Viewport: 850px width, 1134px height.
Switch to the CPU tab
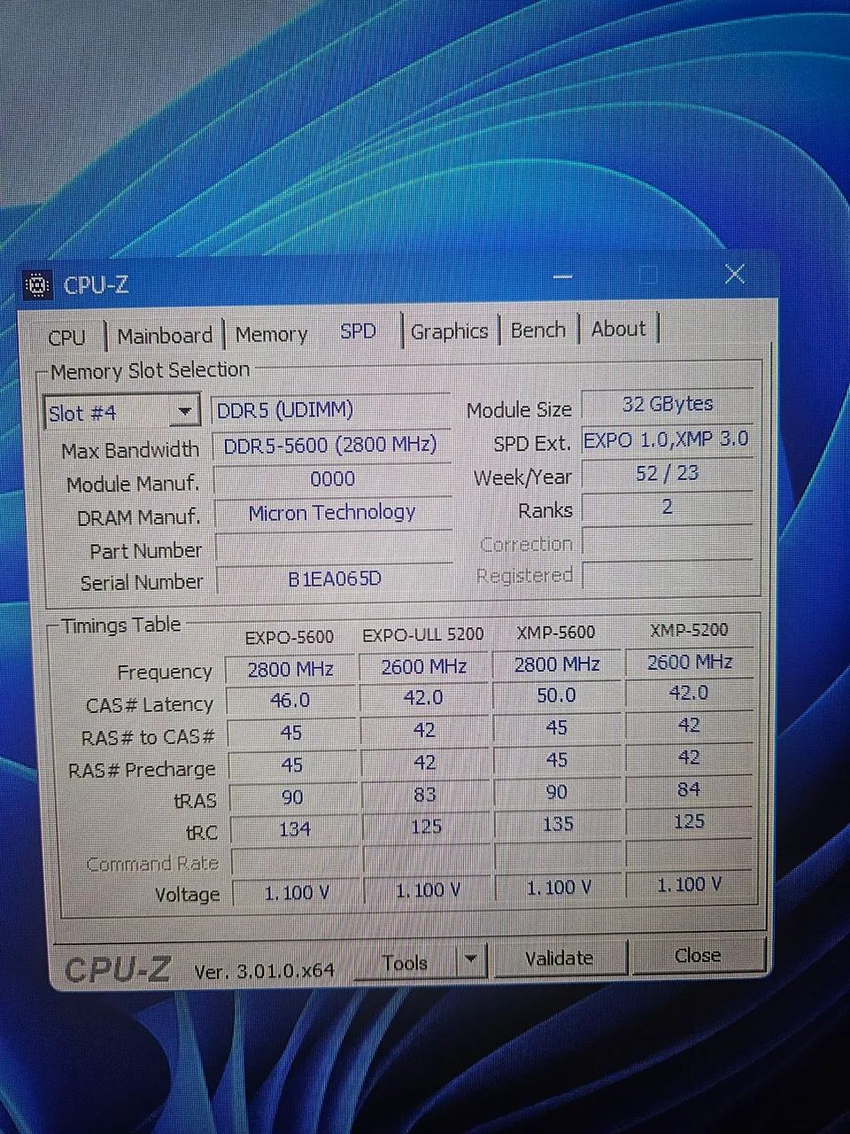pyautogui.click(x=66, y=338)
